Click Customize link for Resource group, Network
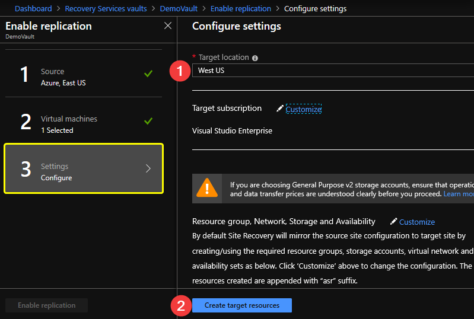Image resolution: width=474 pixels, height=319 pixels. [417, 222]
